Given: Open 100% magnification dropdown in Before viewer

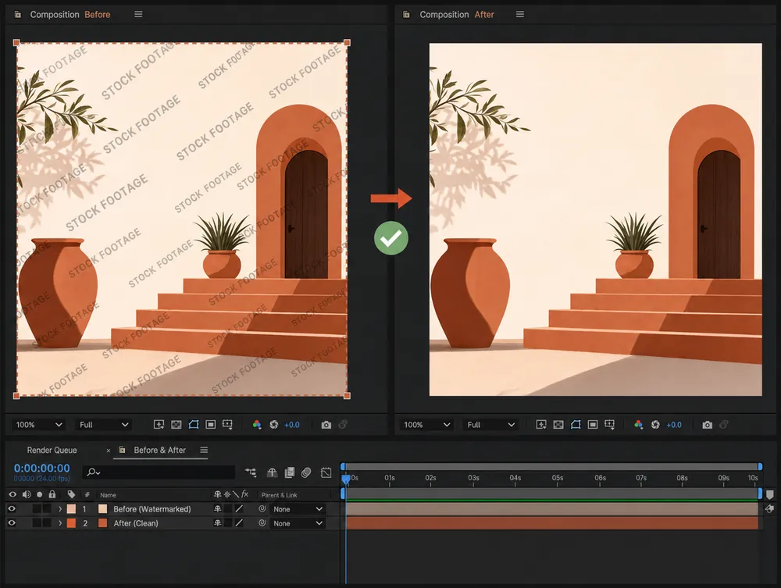Looking at the screenshot, I should pyautogui.click(x=39, y=425).
